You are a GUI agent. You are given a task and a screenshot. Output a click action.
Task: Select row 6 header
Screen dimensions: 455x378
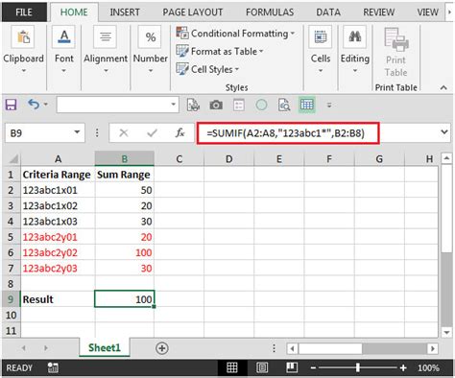point(11,252)
